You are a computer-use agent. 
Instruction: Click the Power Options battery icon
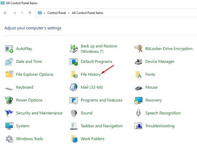(x=9, y=100)
